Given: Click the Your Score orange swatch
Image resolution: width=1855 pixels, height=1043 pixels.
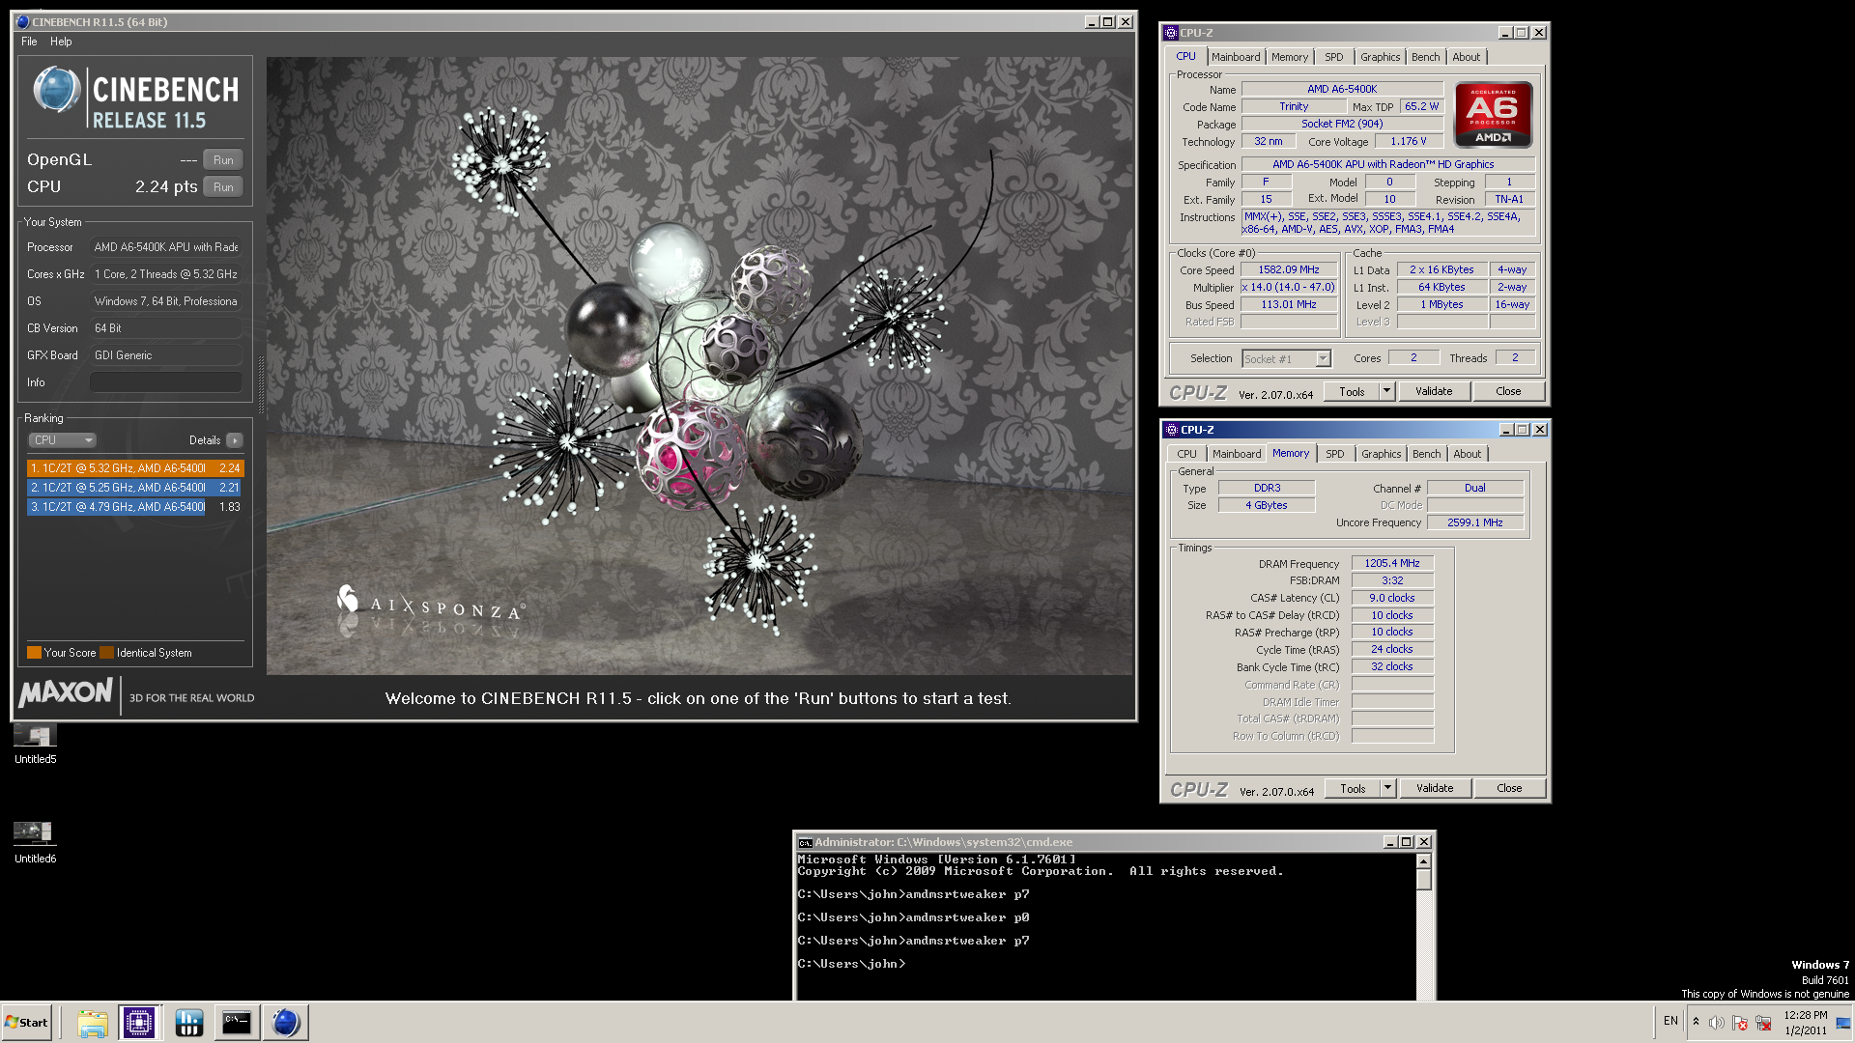Looking at the screenshot, I should (x=34, y=653).
